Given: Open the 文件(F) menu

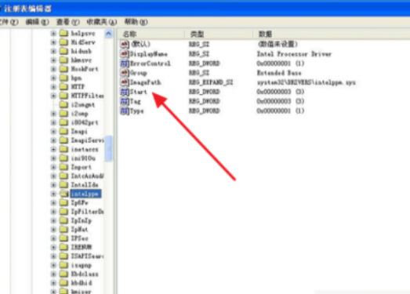Looking at the screenshot, I should click(x=9, y=22).
